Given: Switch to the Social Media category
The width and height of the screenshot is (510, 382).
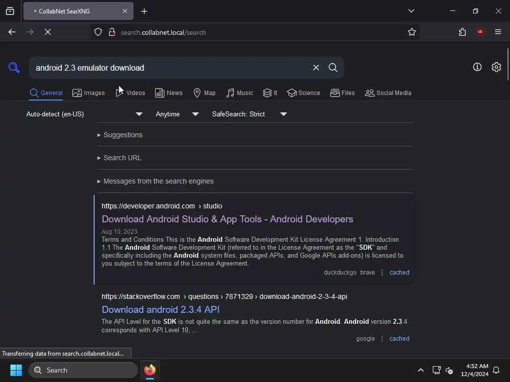Looking at the screenshot, I should [x=388, y=93].
